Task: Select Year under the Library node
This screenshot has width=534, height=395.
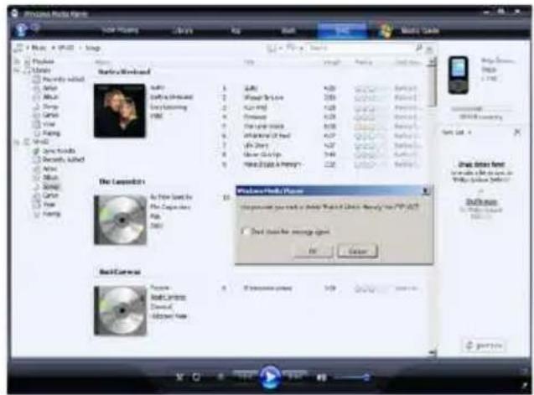Action: [x=49, y=124]
